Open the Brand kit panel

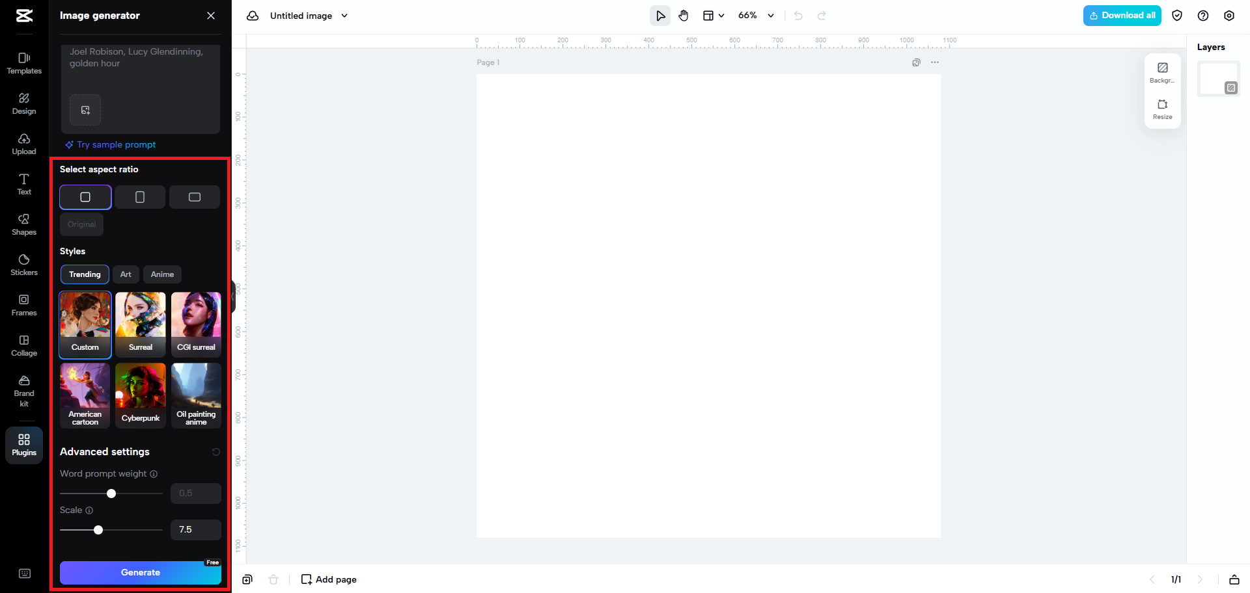(x=23, y=390)
